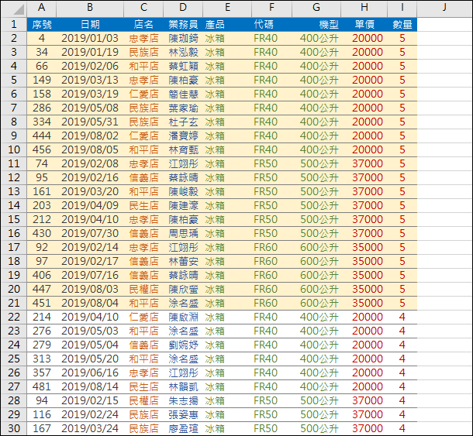This screenshot has height=436, width=473.
Task: Select the cell with 陳欣螢
Action: (x=183, y=289)
